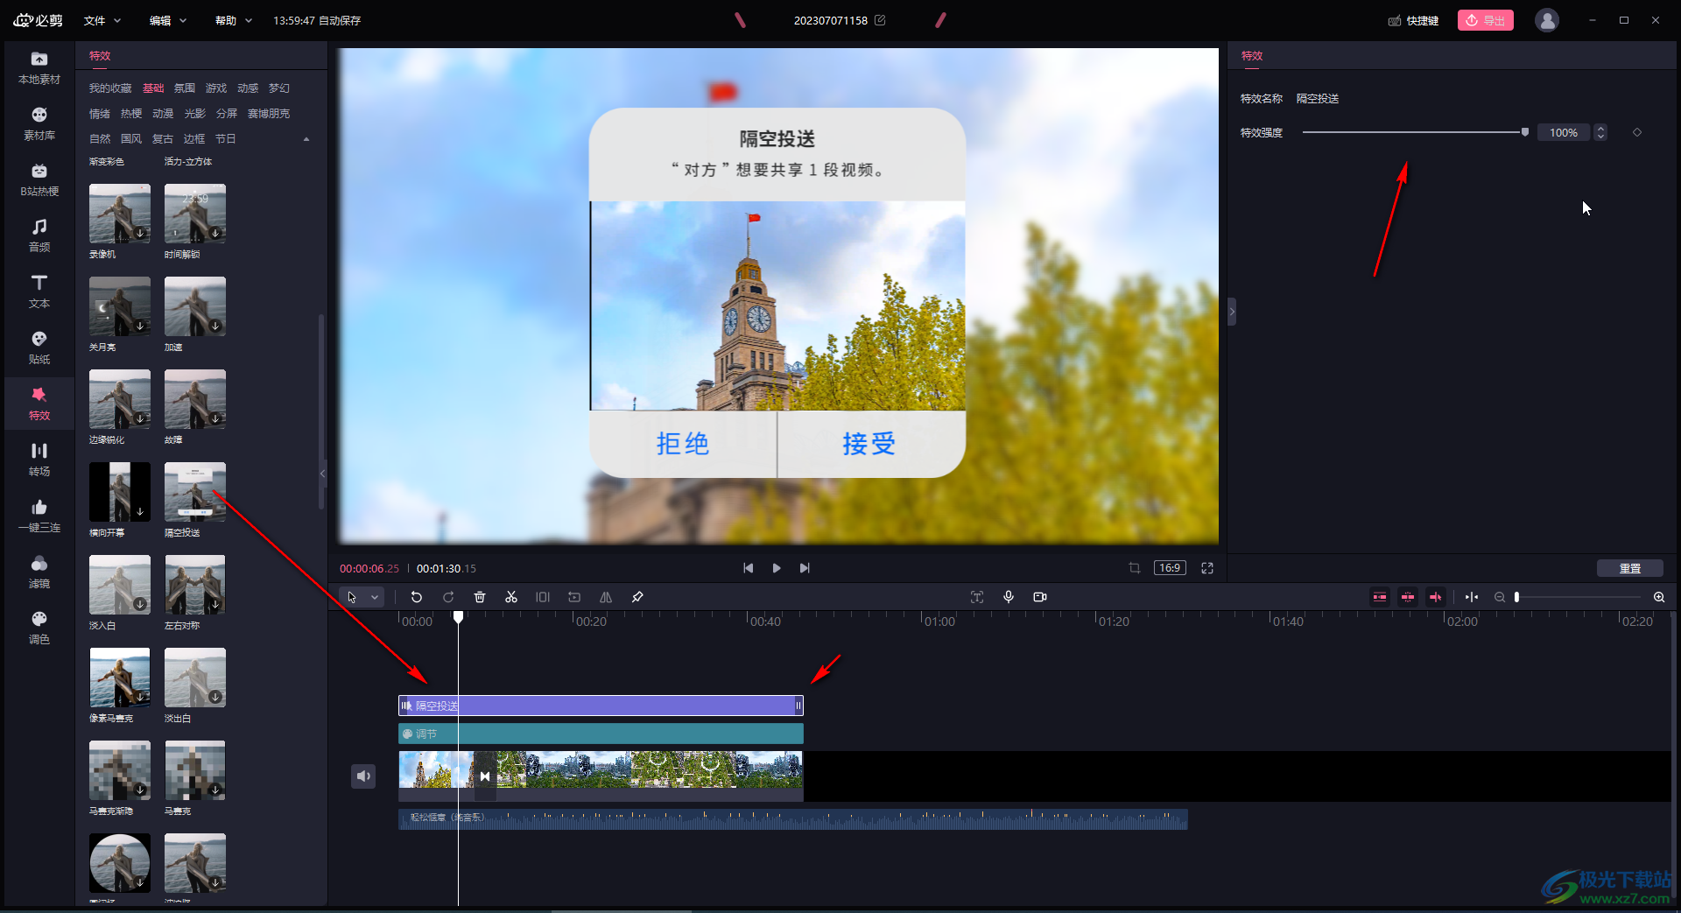Image resolution: width=1681 pixels, height=913 pixels.
Task: Jump to previous frame in preview
Action: click(748, 568)
